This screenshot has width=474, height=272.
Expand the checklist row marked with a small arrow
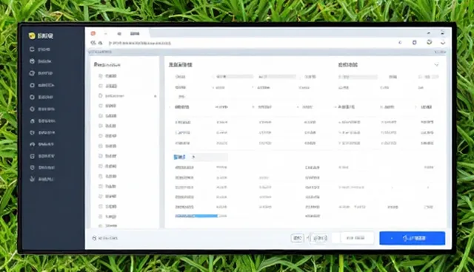pos(127,96)
